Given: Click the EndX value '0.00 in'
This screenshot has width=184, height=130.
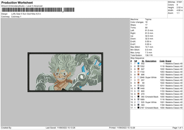Looking at the screenshot, I should 148,41.
